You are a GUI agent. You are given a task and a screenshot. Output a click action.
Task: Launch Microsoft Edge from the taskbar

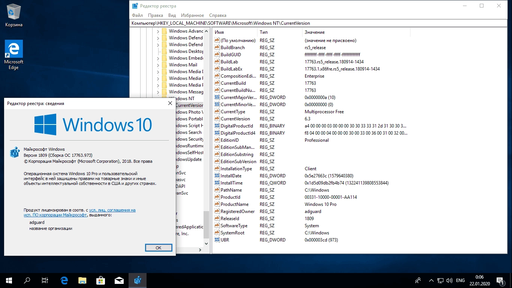[x=64, y=280]
